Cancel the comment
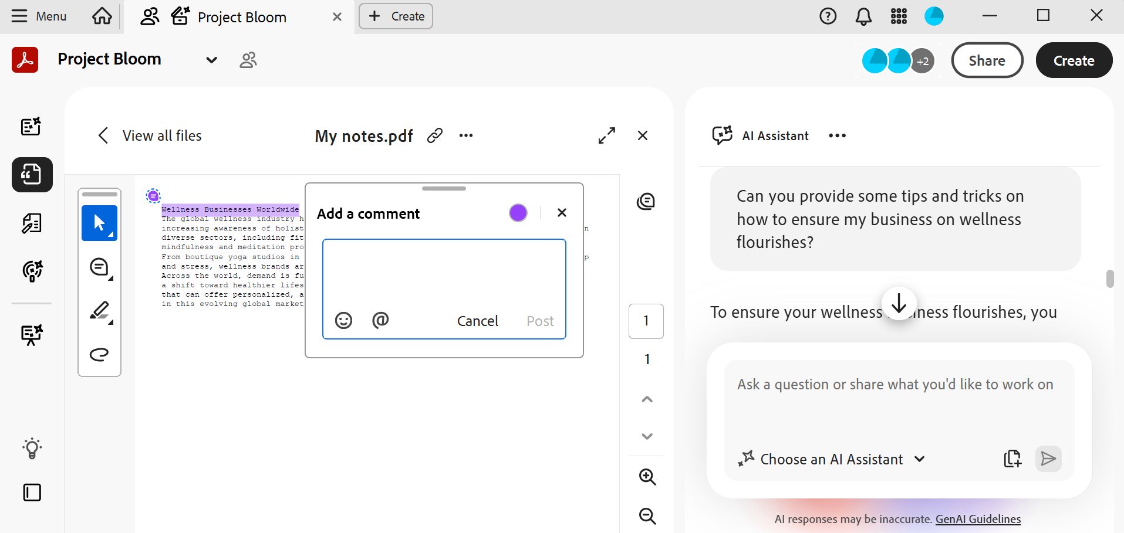 478,321
